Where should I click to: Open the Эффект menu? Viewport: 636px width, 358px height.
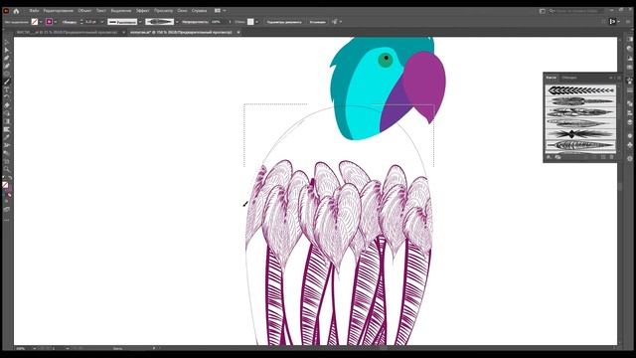(143, 11)
